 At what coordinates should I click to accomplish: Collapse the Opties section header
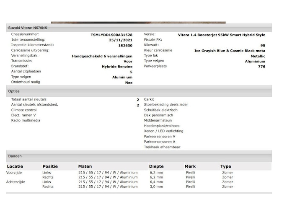[x=14, y=91]
